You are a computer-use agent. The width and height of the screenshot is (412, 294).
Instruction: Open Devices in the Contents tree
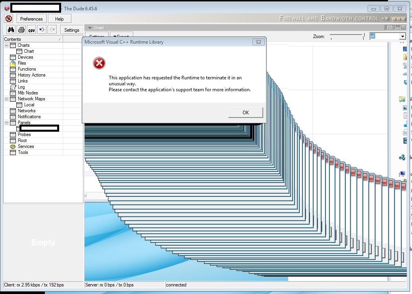(x=25, y=57)
